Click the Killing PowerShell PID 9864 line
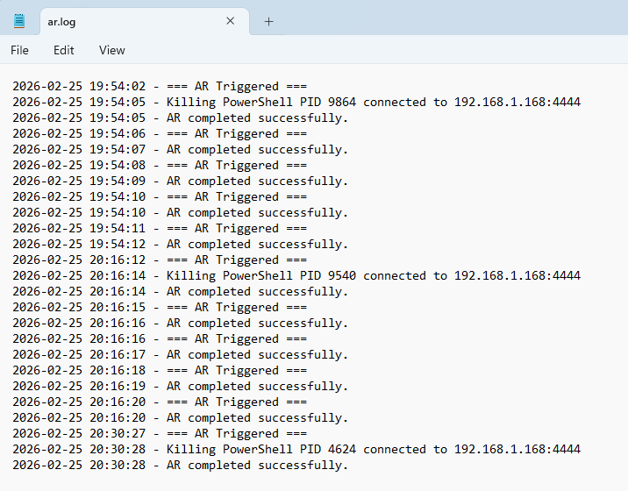This screenshot has width=628, height=491. pos(296,103)
